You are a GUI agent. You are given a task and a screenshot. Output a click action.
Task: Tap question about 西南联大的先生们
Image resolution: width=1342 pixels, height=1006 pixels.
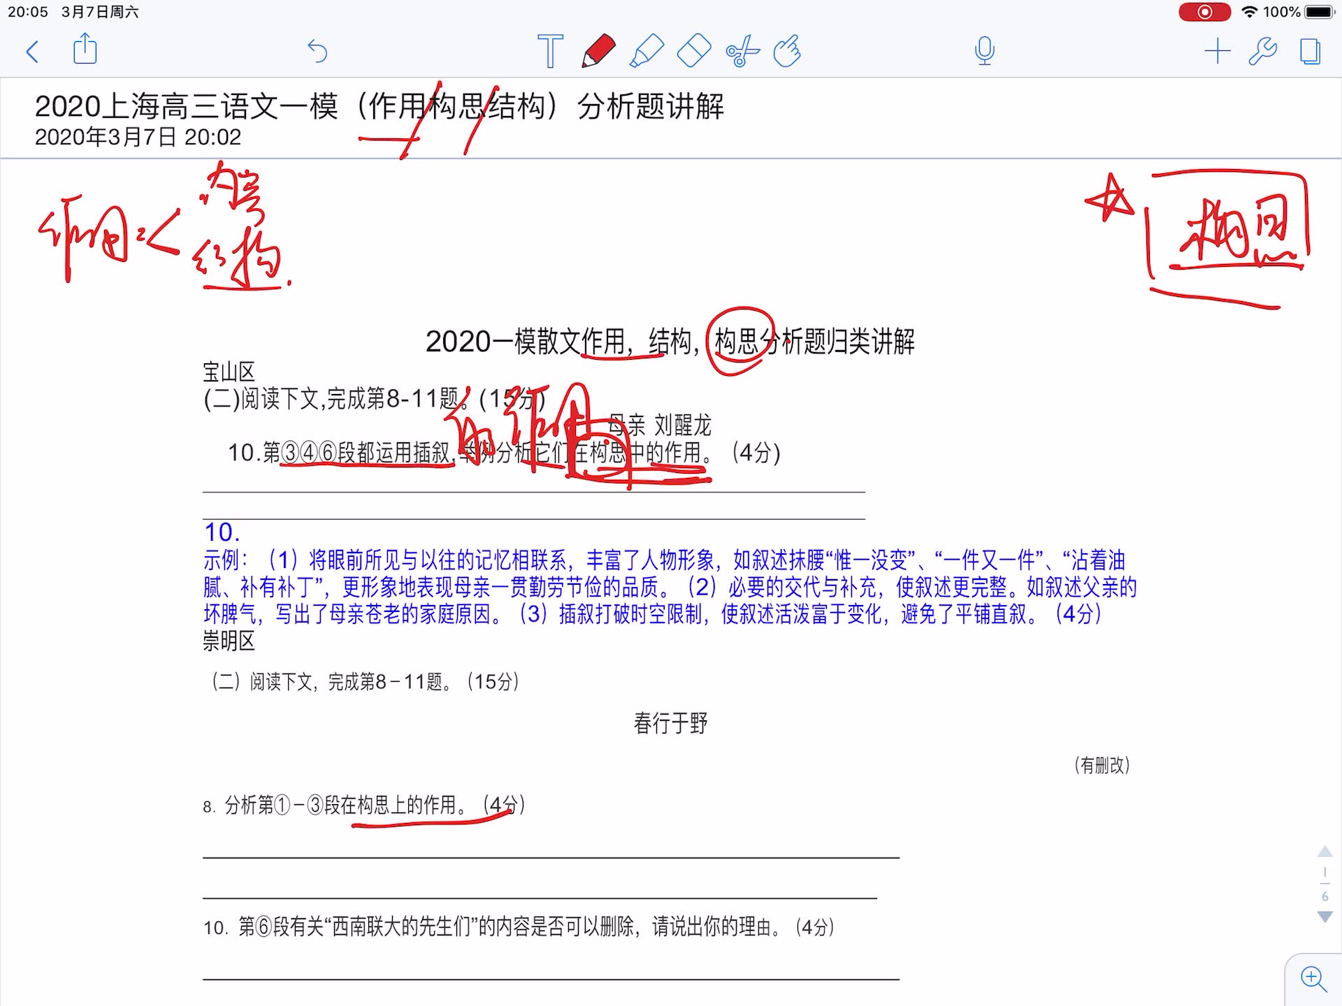click(519, 927)
